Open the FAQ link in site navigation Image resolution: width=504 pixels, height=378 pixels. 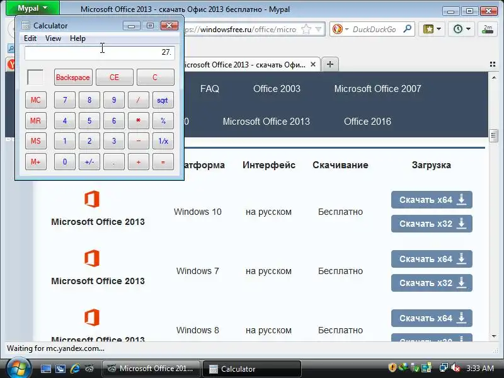click(x=210, y=89)
